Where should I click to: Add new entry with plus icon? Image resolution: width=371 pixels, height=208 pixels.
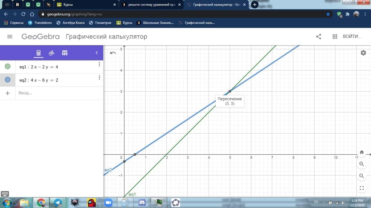tap(8, 93)
